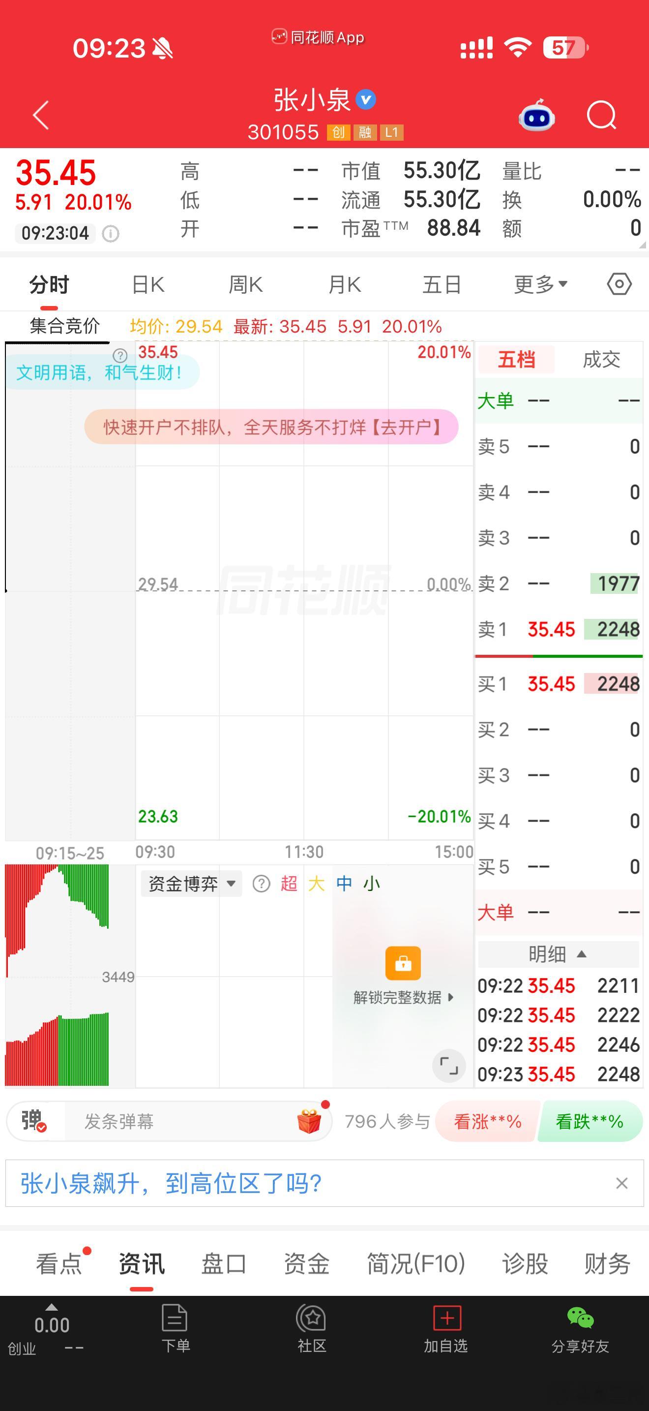649x1411 pixels.
Task: Tap 解锁完整数据 link
Action: click(x=403, y=997)
